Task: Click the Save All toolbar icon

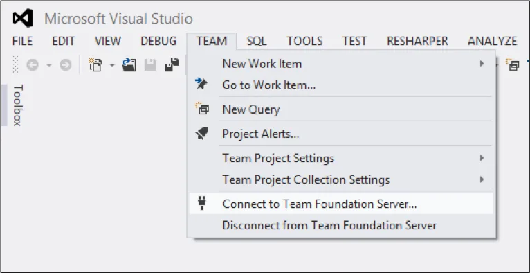Action: 172,64
